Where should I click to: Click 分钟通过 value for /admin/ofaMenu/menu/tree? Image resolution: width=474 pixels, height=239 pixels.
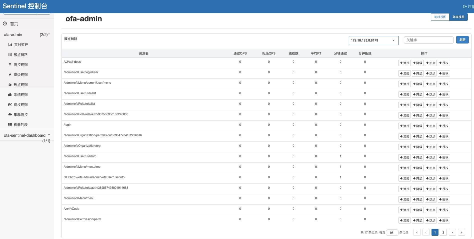pyautogui.click(x=340, y=167)
